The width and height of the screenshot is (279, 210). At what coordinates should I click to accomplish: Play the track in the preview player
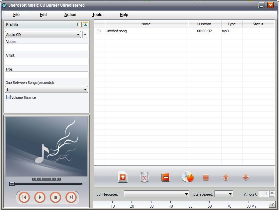[40, 197]
